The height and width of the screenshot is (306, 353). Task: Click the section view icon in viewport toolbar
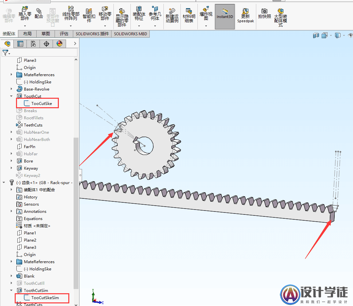click(316, 35)
